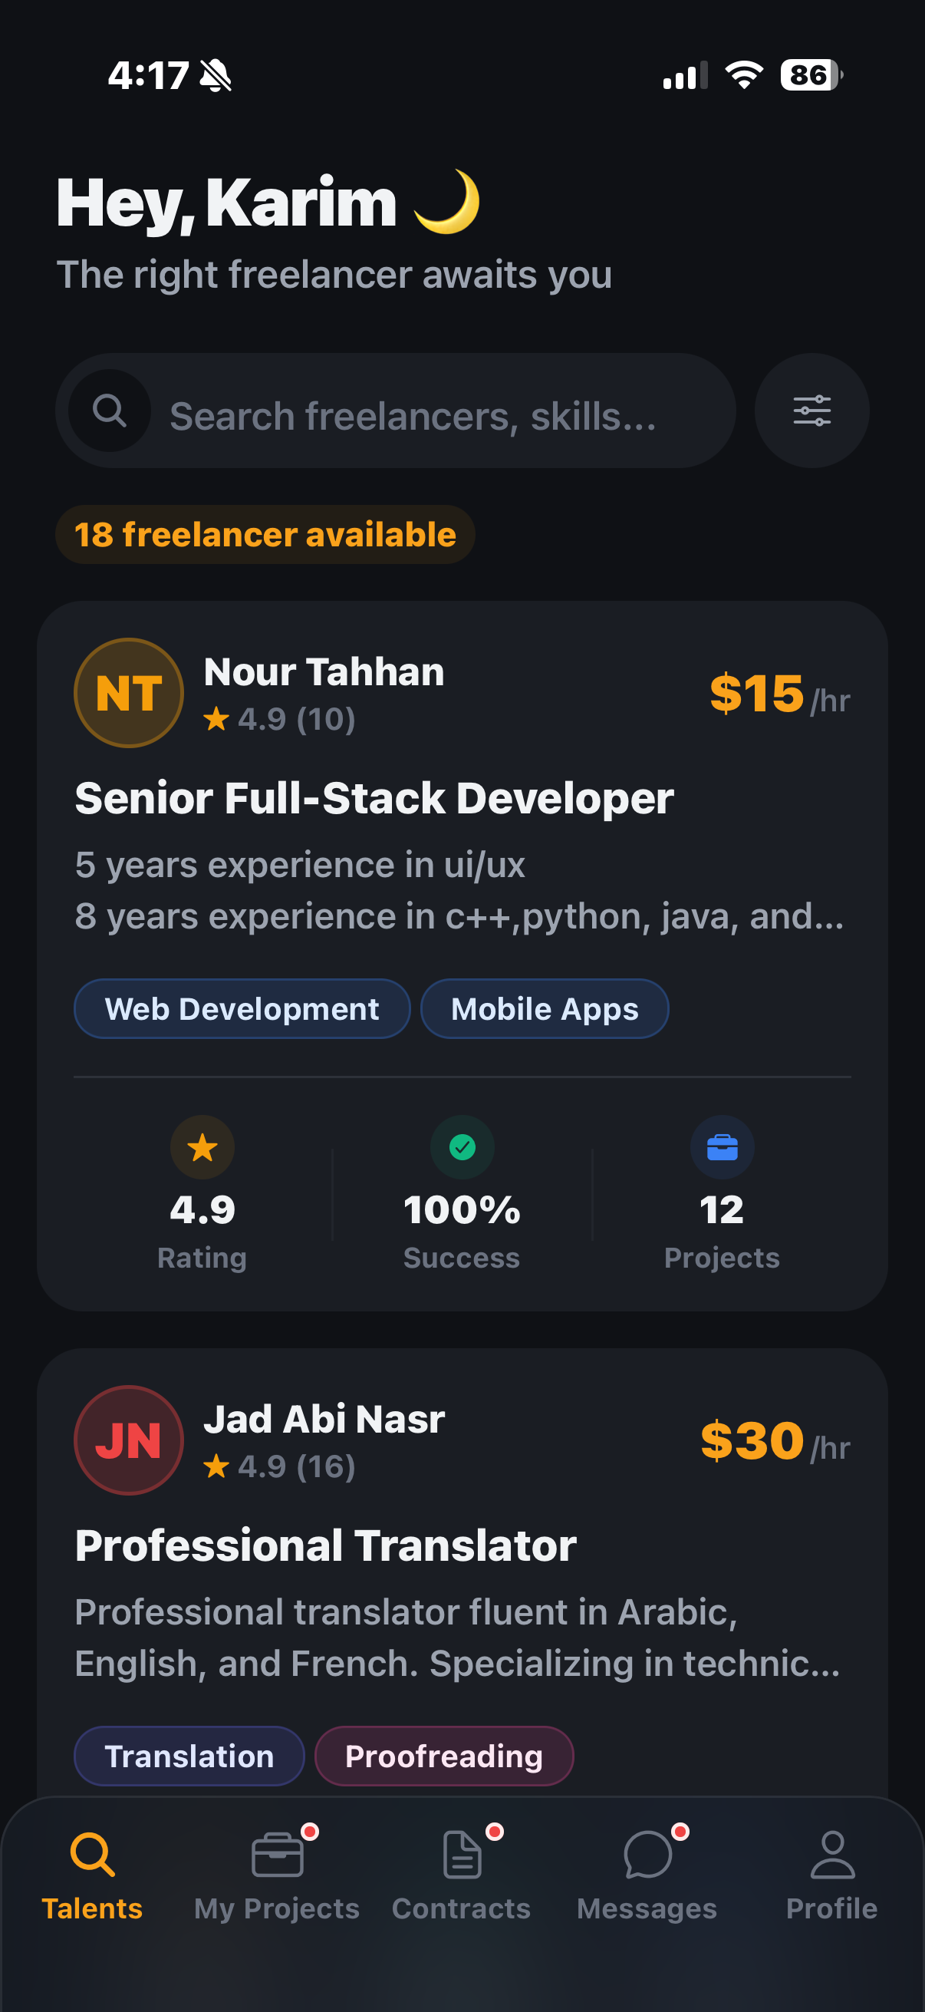925x2012 pixels.
Task: Tap the blue briefcase projects icon
Action: (722, 1147)
